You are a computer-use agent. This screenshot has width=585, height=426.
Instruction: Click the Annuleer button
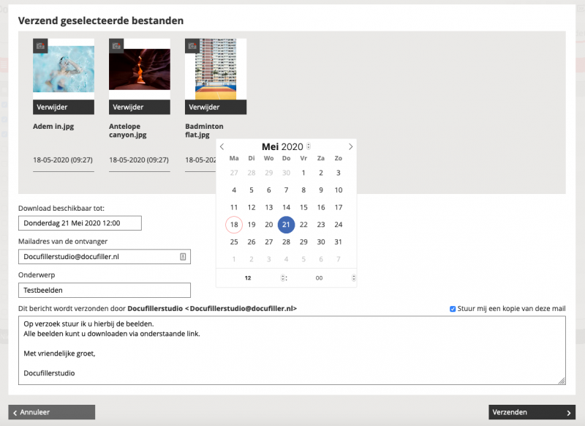coord(51,413)
